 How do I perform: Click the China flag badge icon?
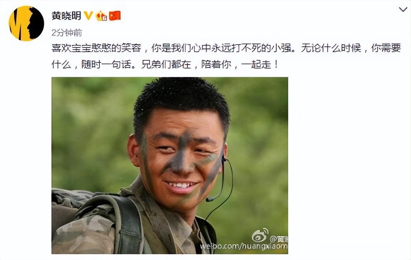click(x=115, y=16)
